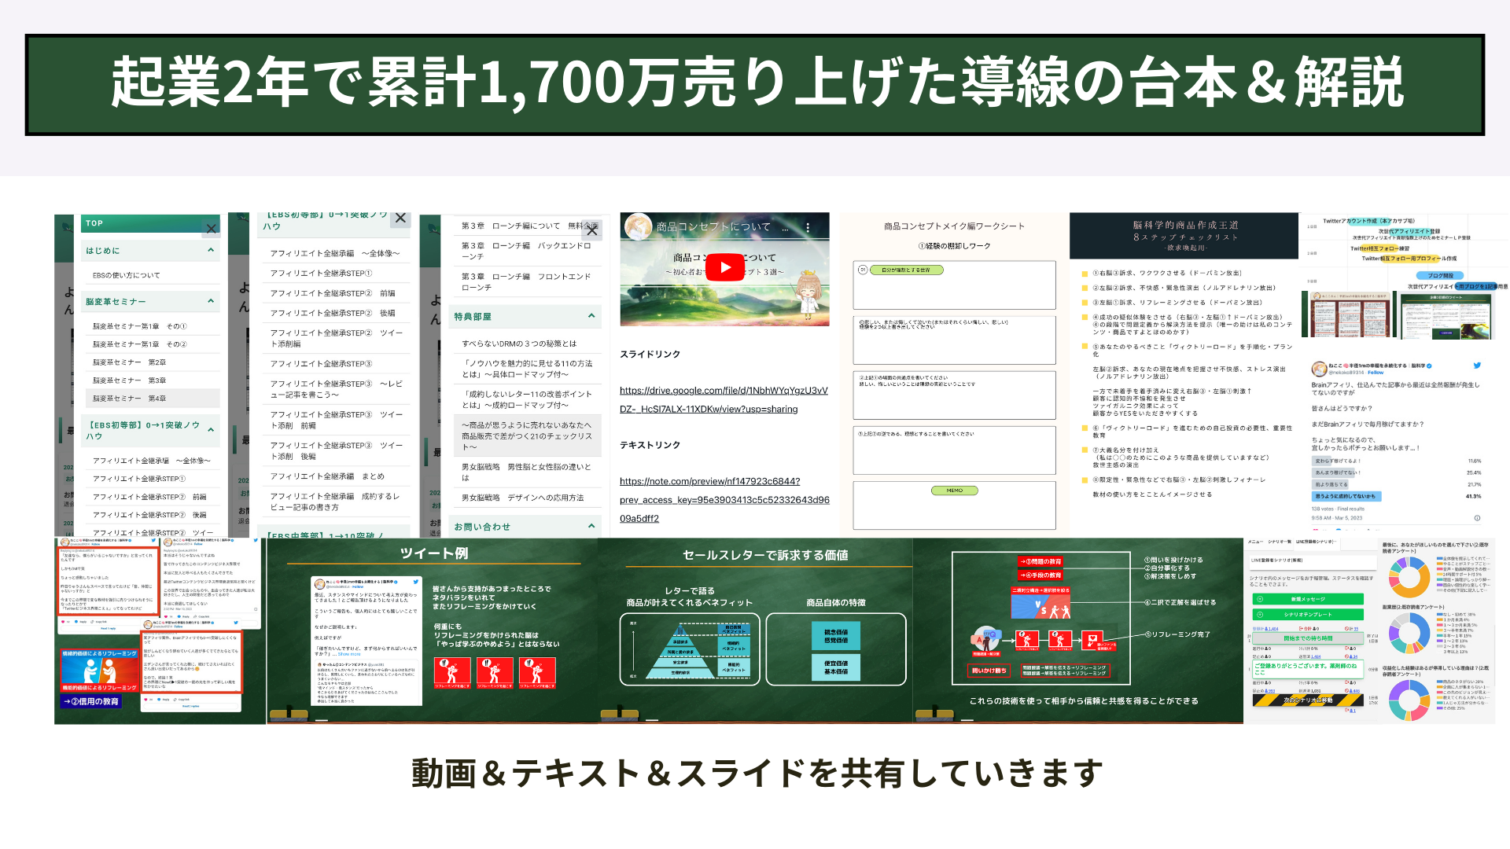Switch to the メニュー tab in the LINE tool
The height and width of the screenshot is (849, 1510).
pyautogui.click(x=1255, y=542)
